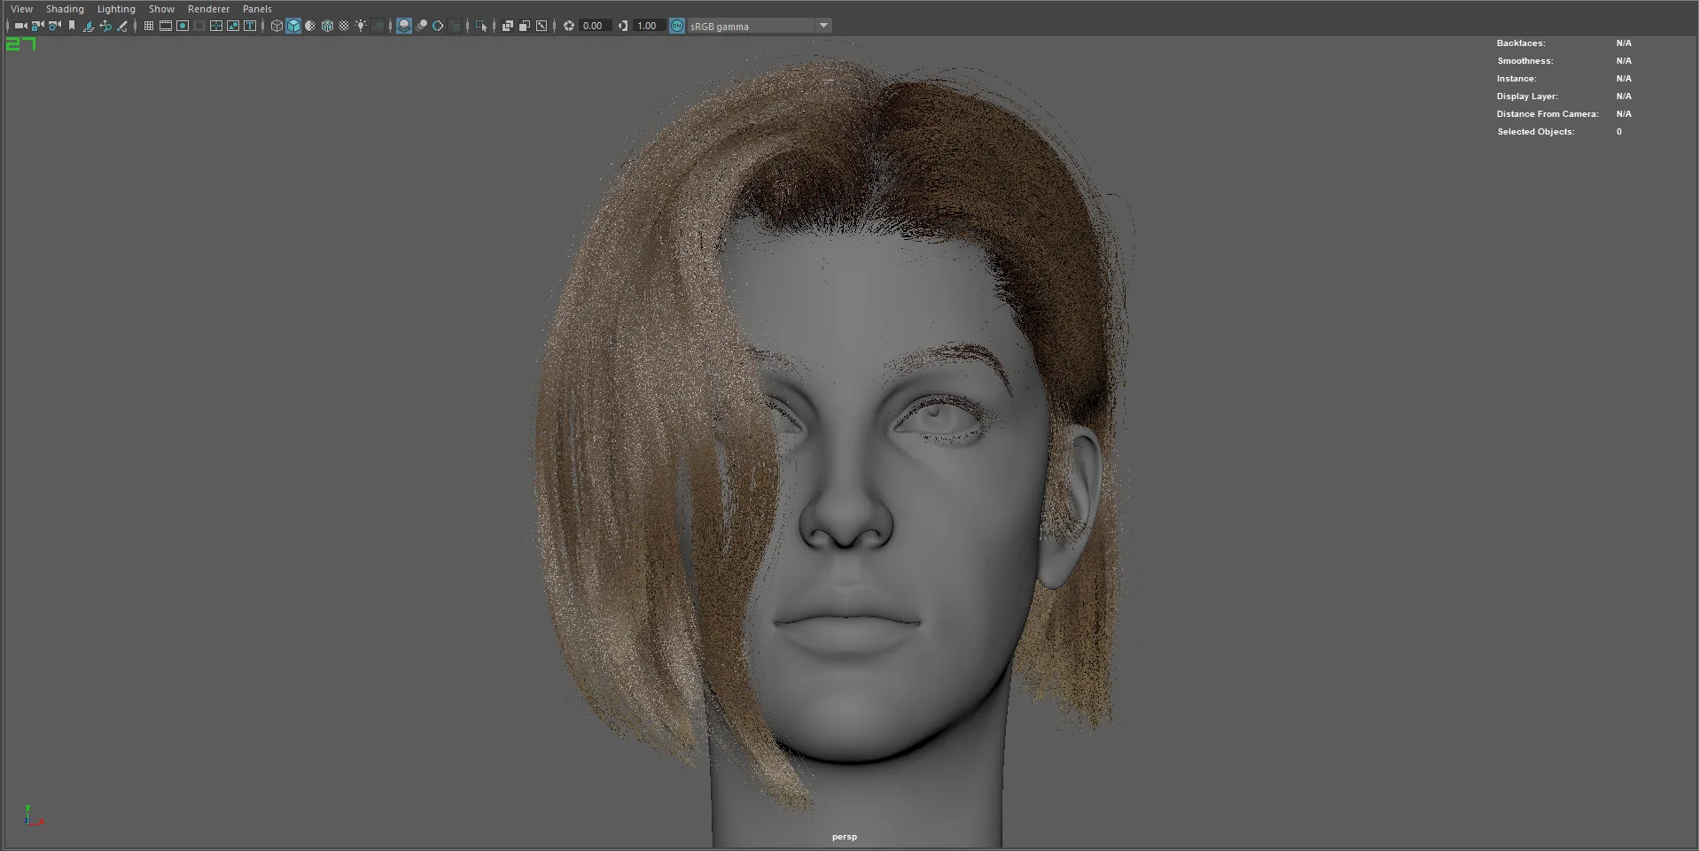Toggle the Resolution Gate icon
This screenshot has height=851, width=1699.
pyautogui.click(x=183, y=26)
